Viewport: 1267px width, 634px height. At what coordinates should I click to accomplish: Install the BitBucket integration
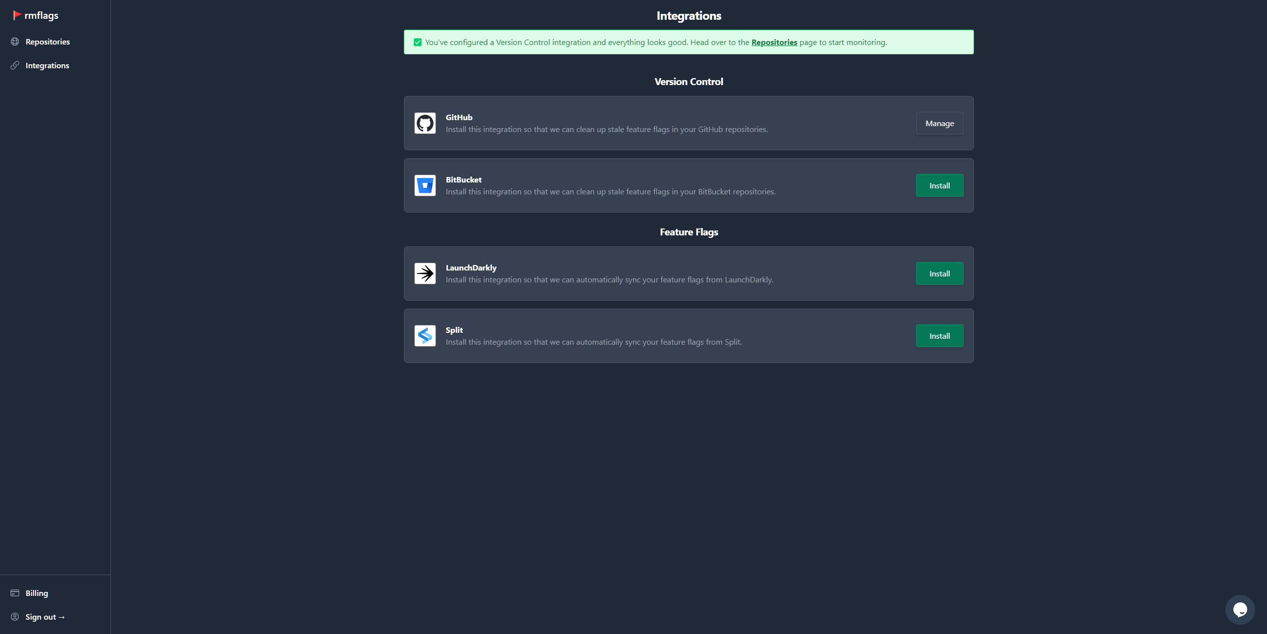pos(939,185)
